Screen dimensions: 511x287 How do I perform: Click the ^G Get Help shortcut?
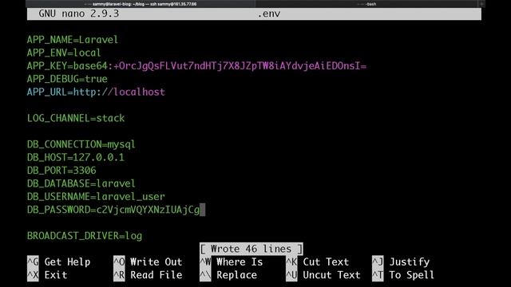[x=58, y=262]
